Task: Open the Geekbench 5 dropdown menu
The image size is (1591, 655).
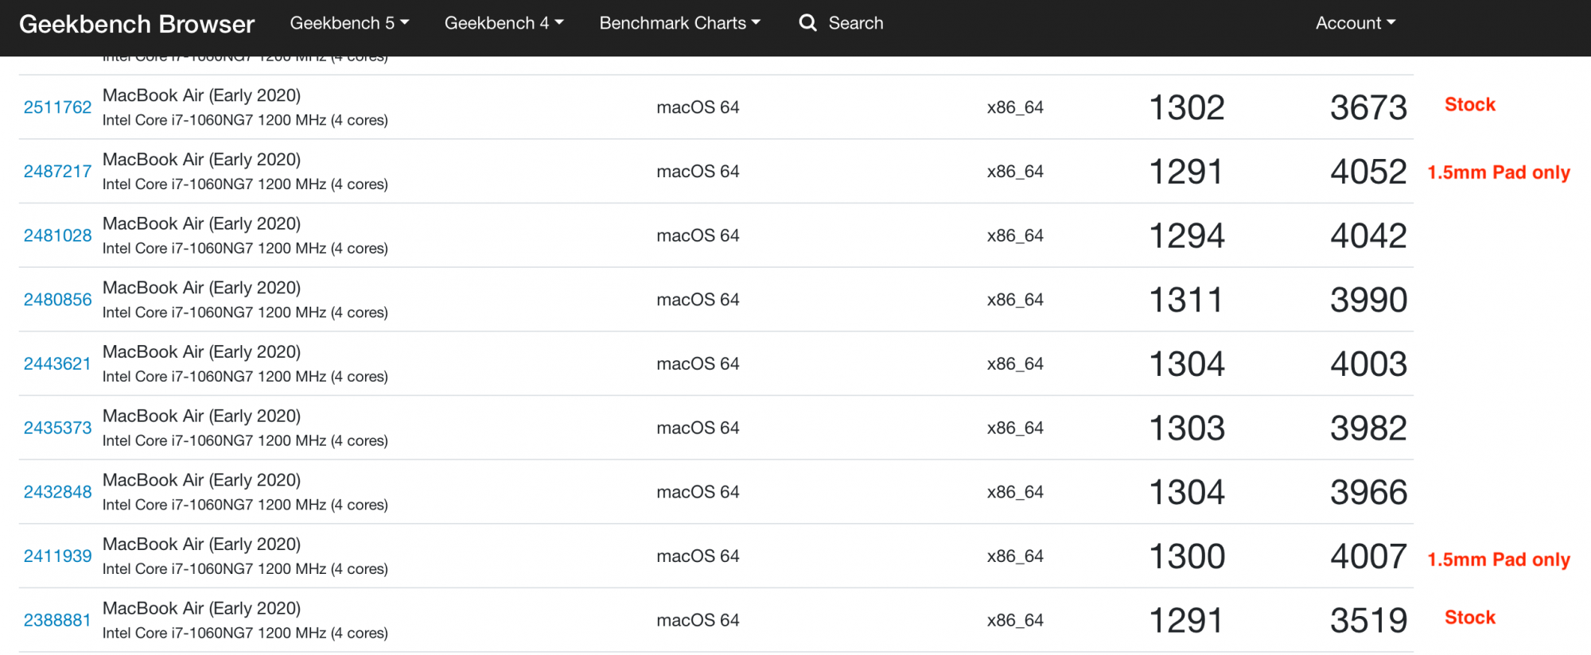Action: [x=349, y=23]
